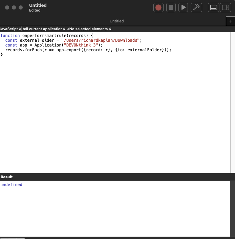Open the JavaScript language dropdown

10,29
